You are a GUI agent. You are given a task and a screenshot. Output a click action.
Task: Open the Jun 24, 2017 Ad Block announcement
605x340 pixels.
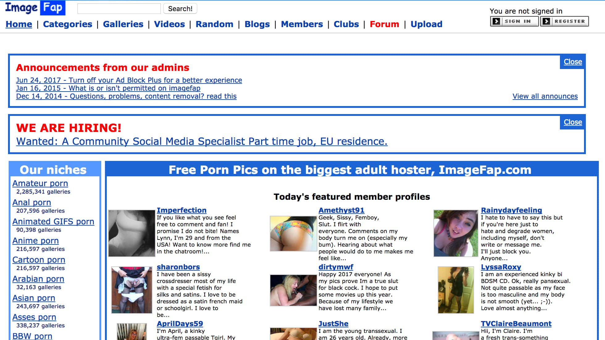click(x=129, y=80)
